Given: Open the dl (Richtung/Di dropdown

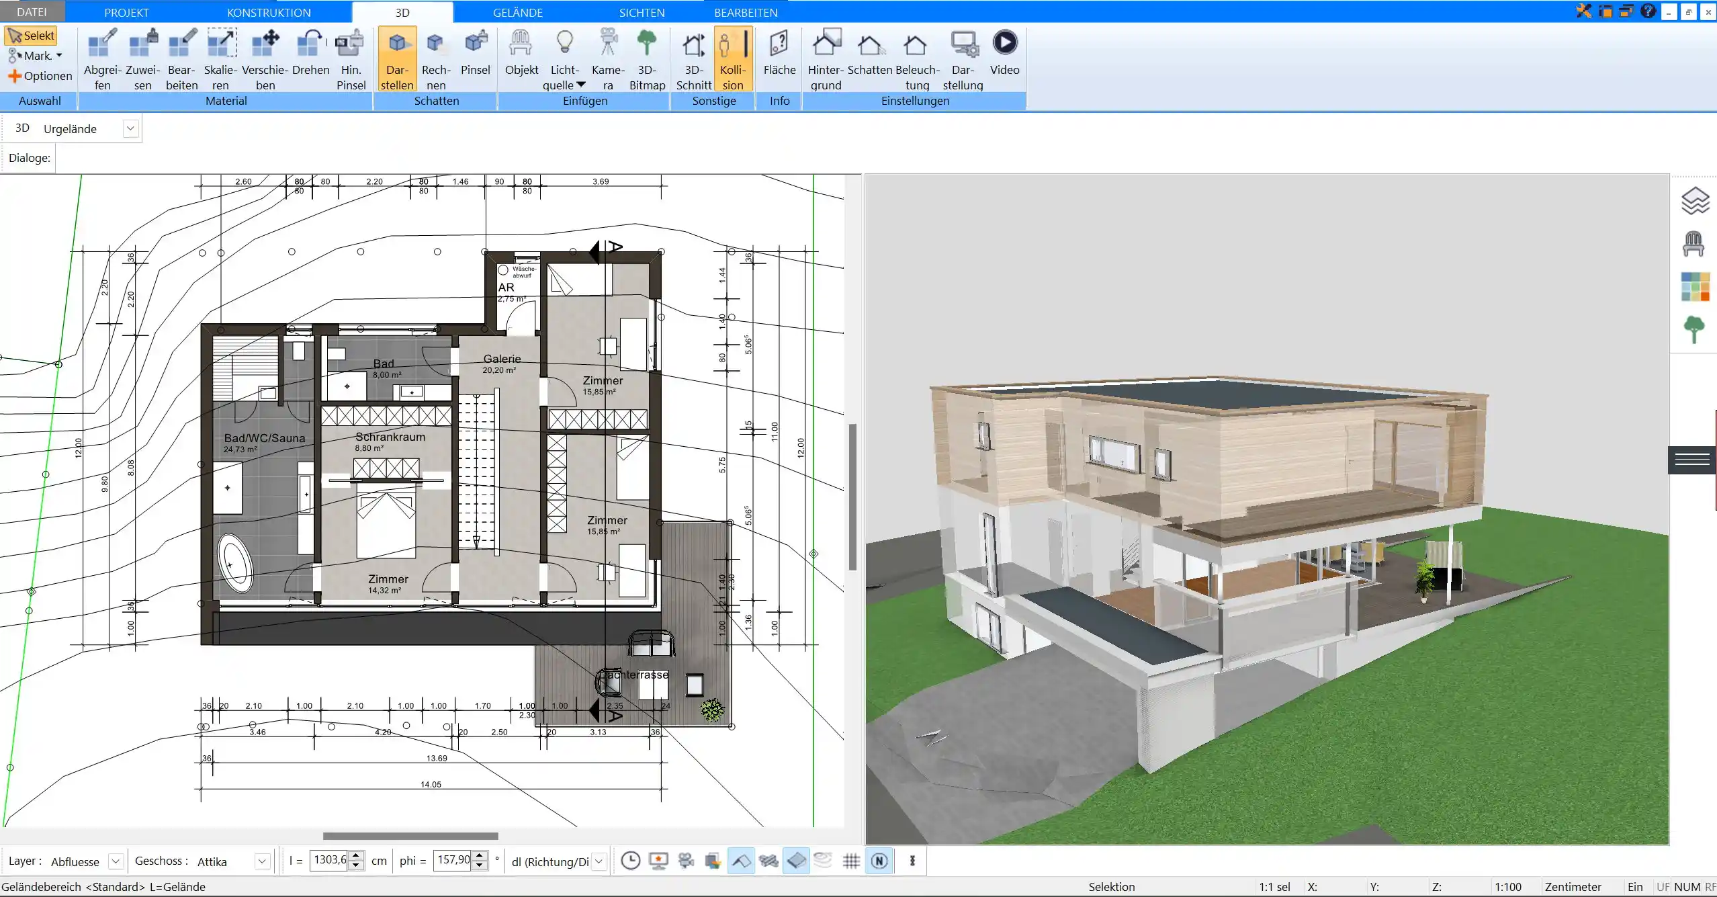Looking at the screenshot, I should pyautogui.click(x=599, y=861).
